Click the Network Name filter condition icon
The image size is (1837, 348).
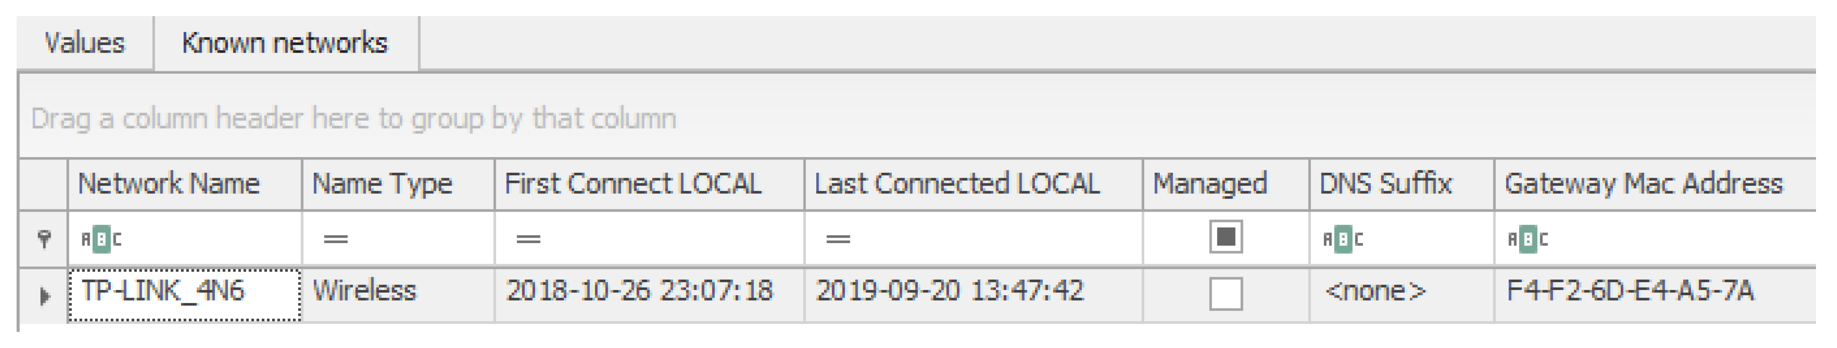(101, 239)
